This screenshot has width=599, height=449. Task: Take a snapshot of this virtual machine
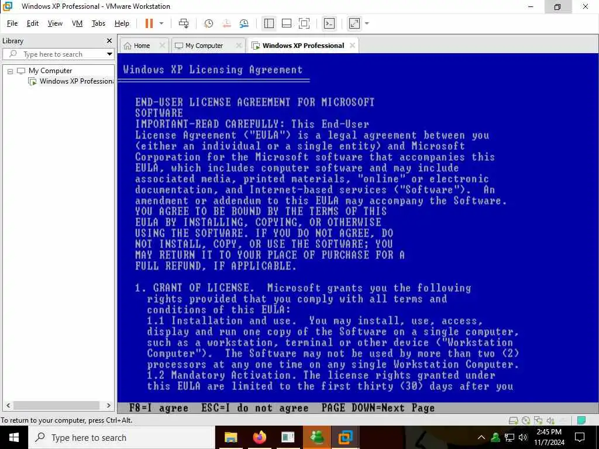209,23
